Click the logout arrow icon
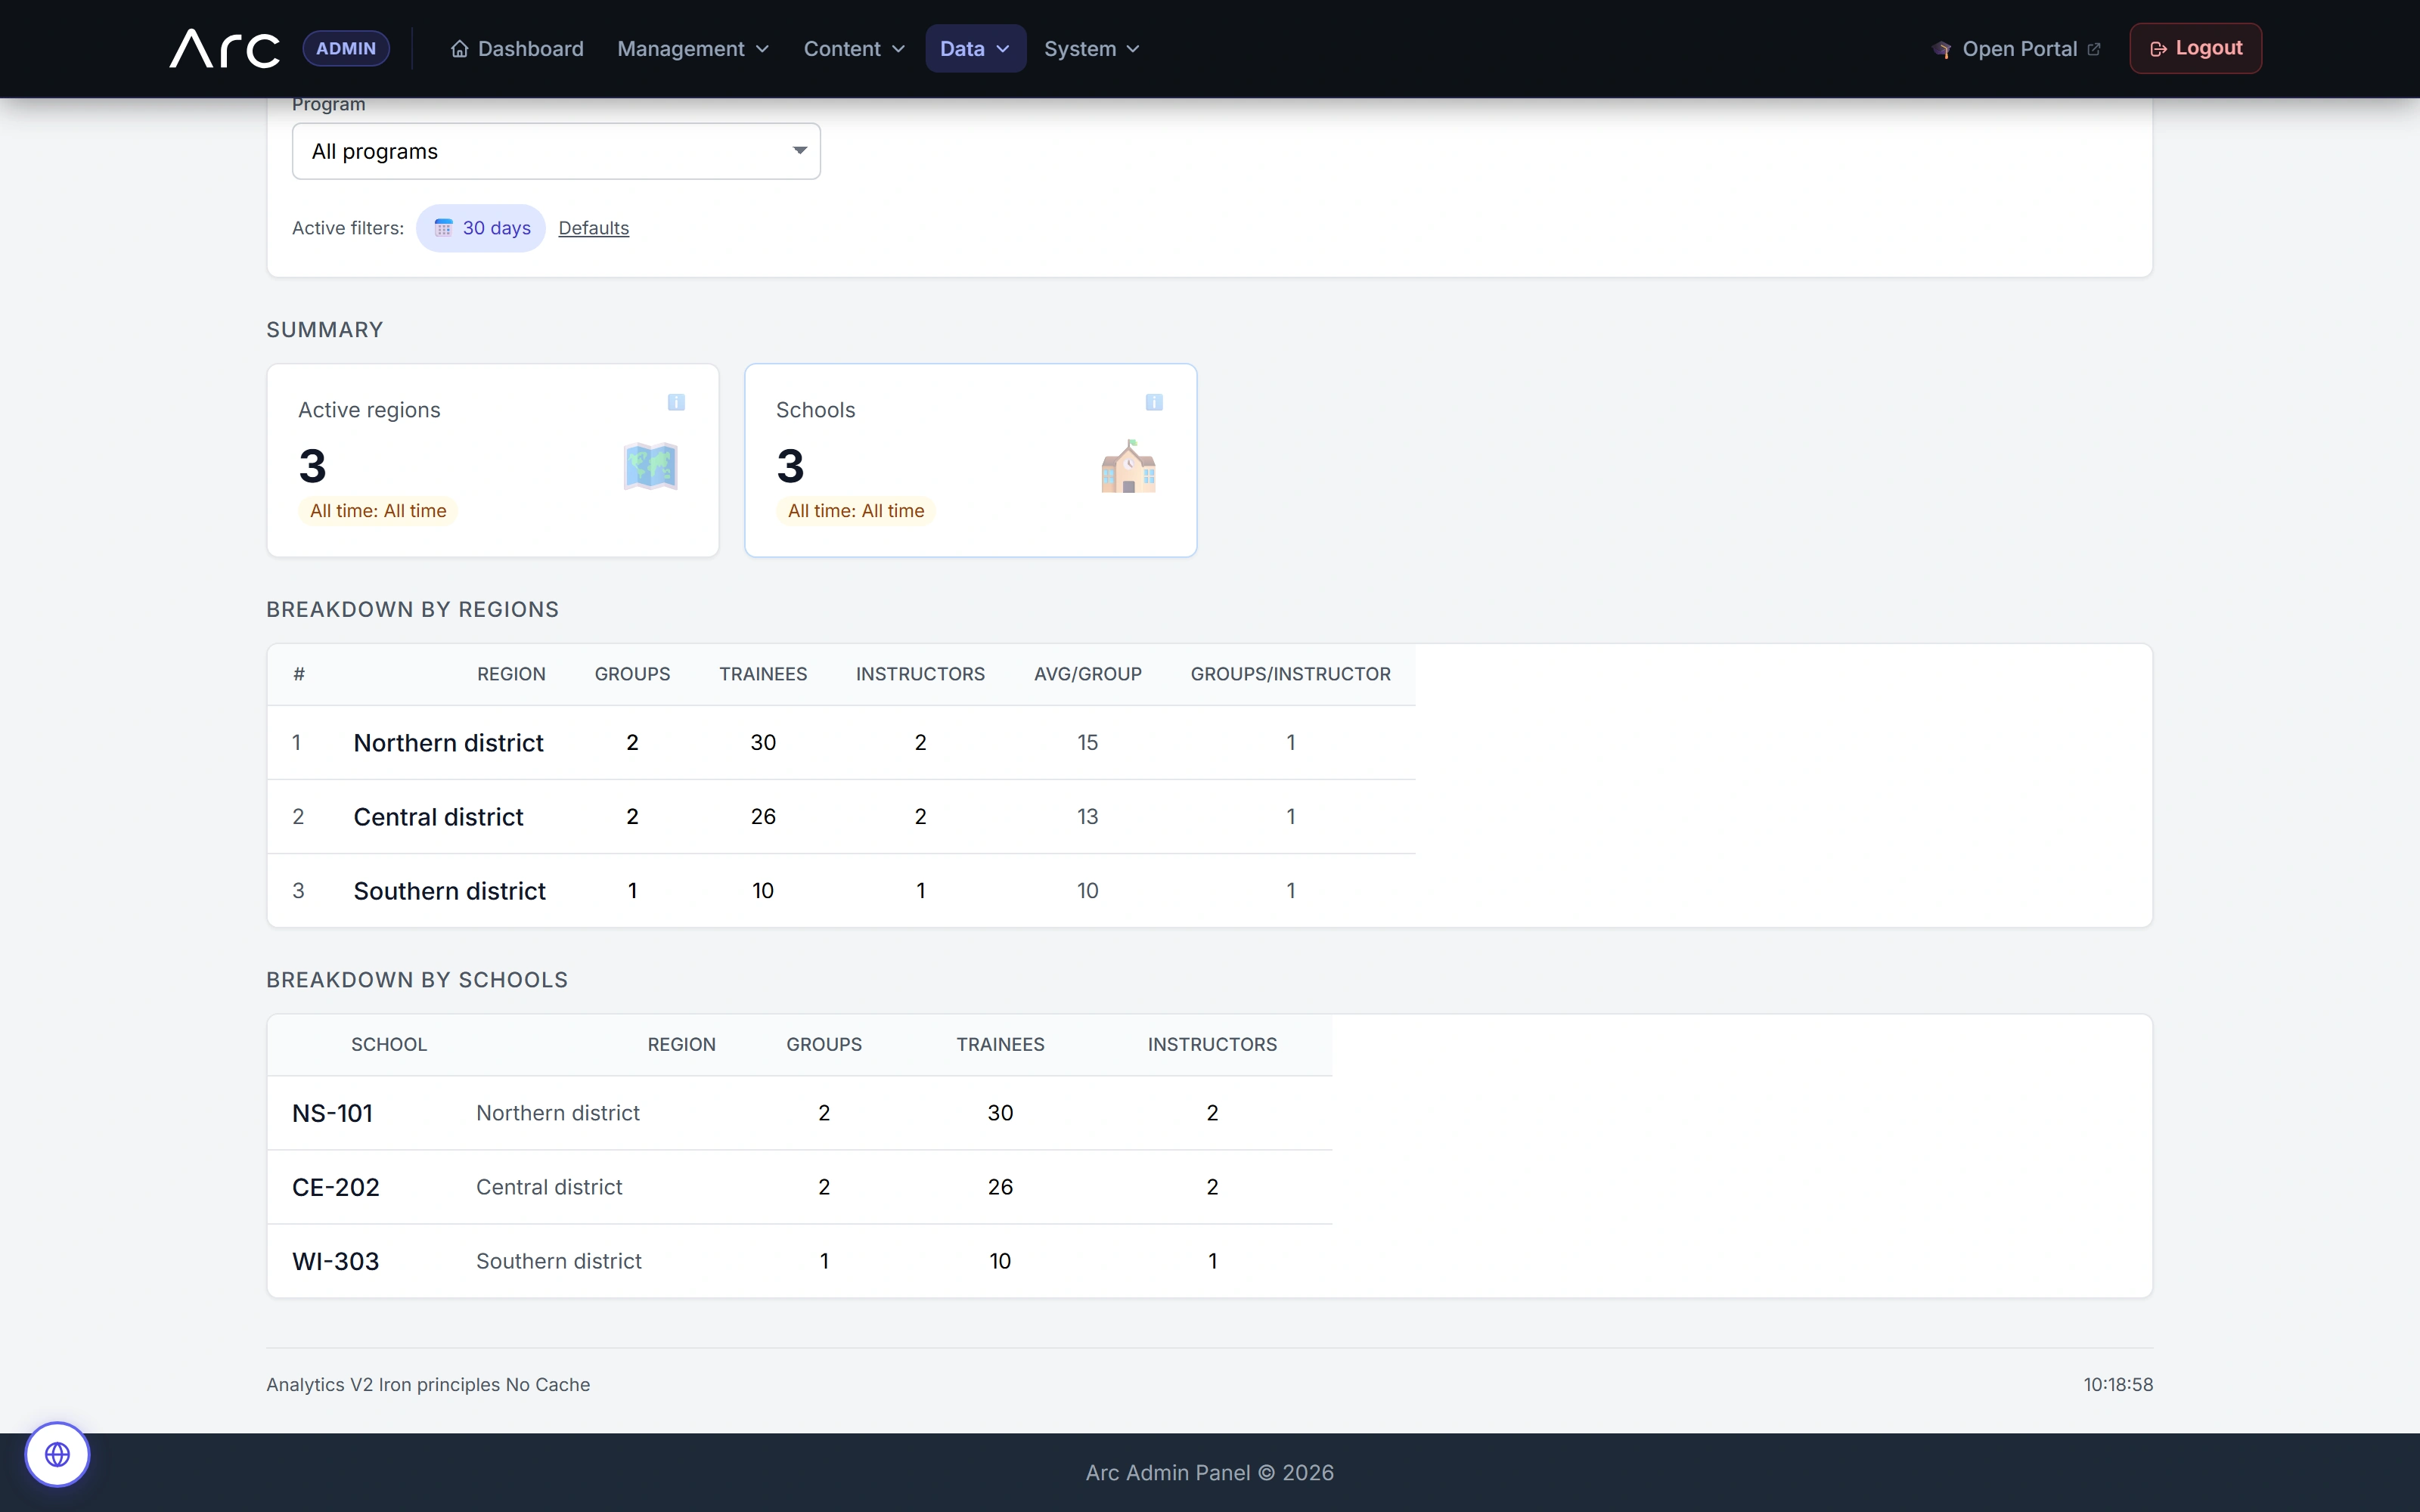 (x=2158, y=49)
